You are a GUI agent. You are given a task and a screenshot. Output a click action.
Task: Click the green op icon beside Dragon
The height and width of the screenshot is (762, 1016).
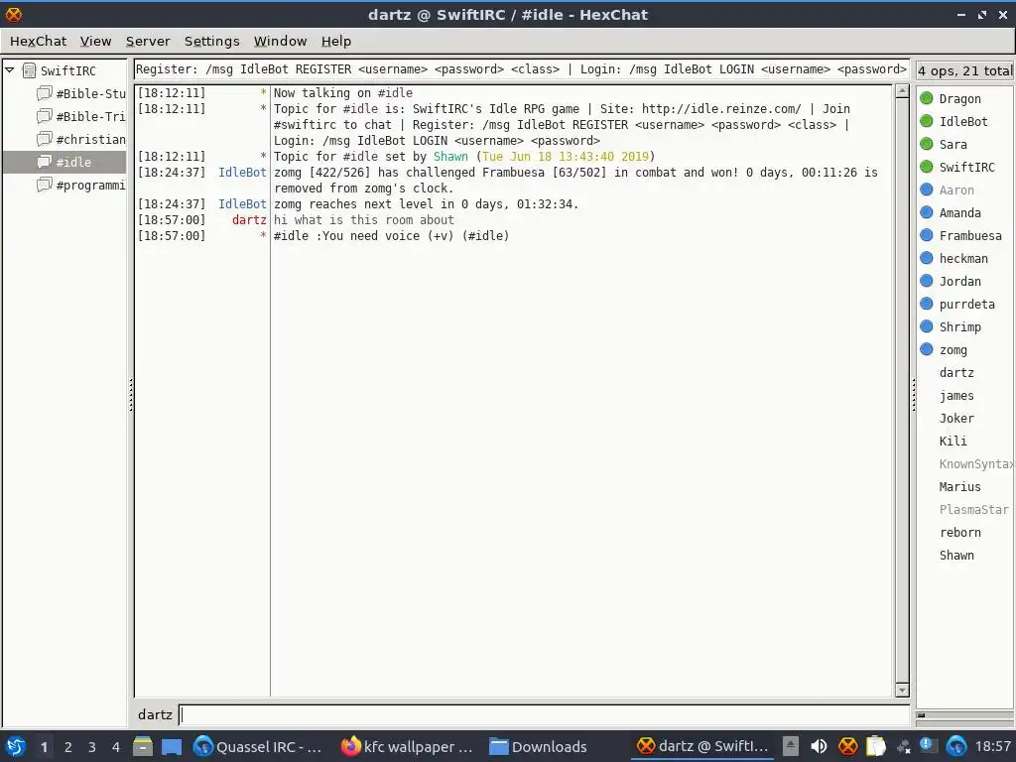[927, 98]
